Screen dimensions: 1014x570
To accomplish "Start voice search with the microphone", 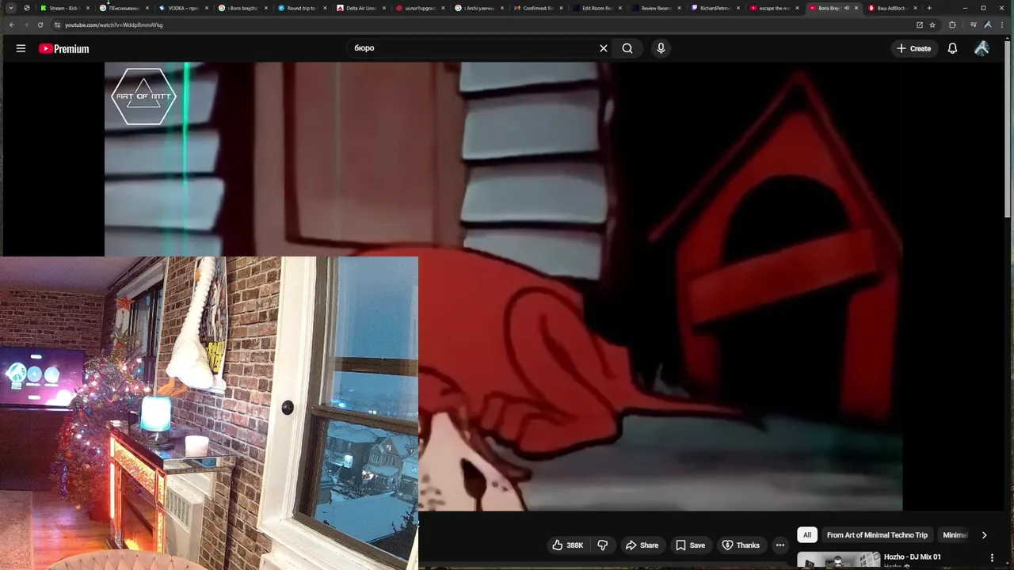I will (661, 48).
